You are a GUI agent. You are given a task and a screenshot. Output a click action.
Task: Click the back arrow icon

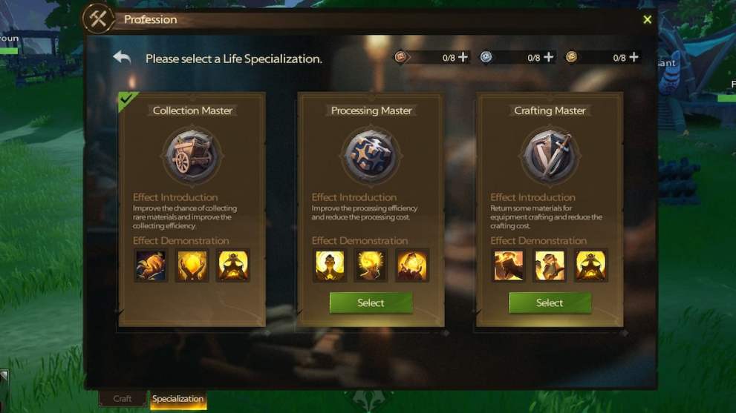coord(122,58)
